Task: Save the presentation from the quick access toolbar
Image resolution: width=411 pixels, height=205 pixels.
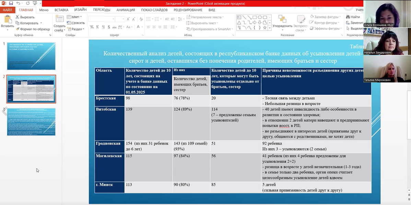Action: 11,3
